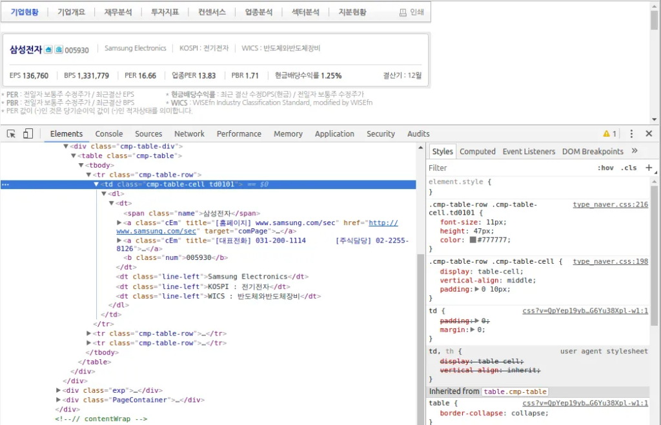Open the 기업개요 page tab

[71, 12]
